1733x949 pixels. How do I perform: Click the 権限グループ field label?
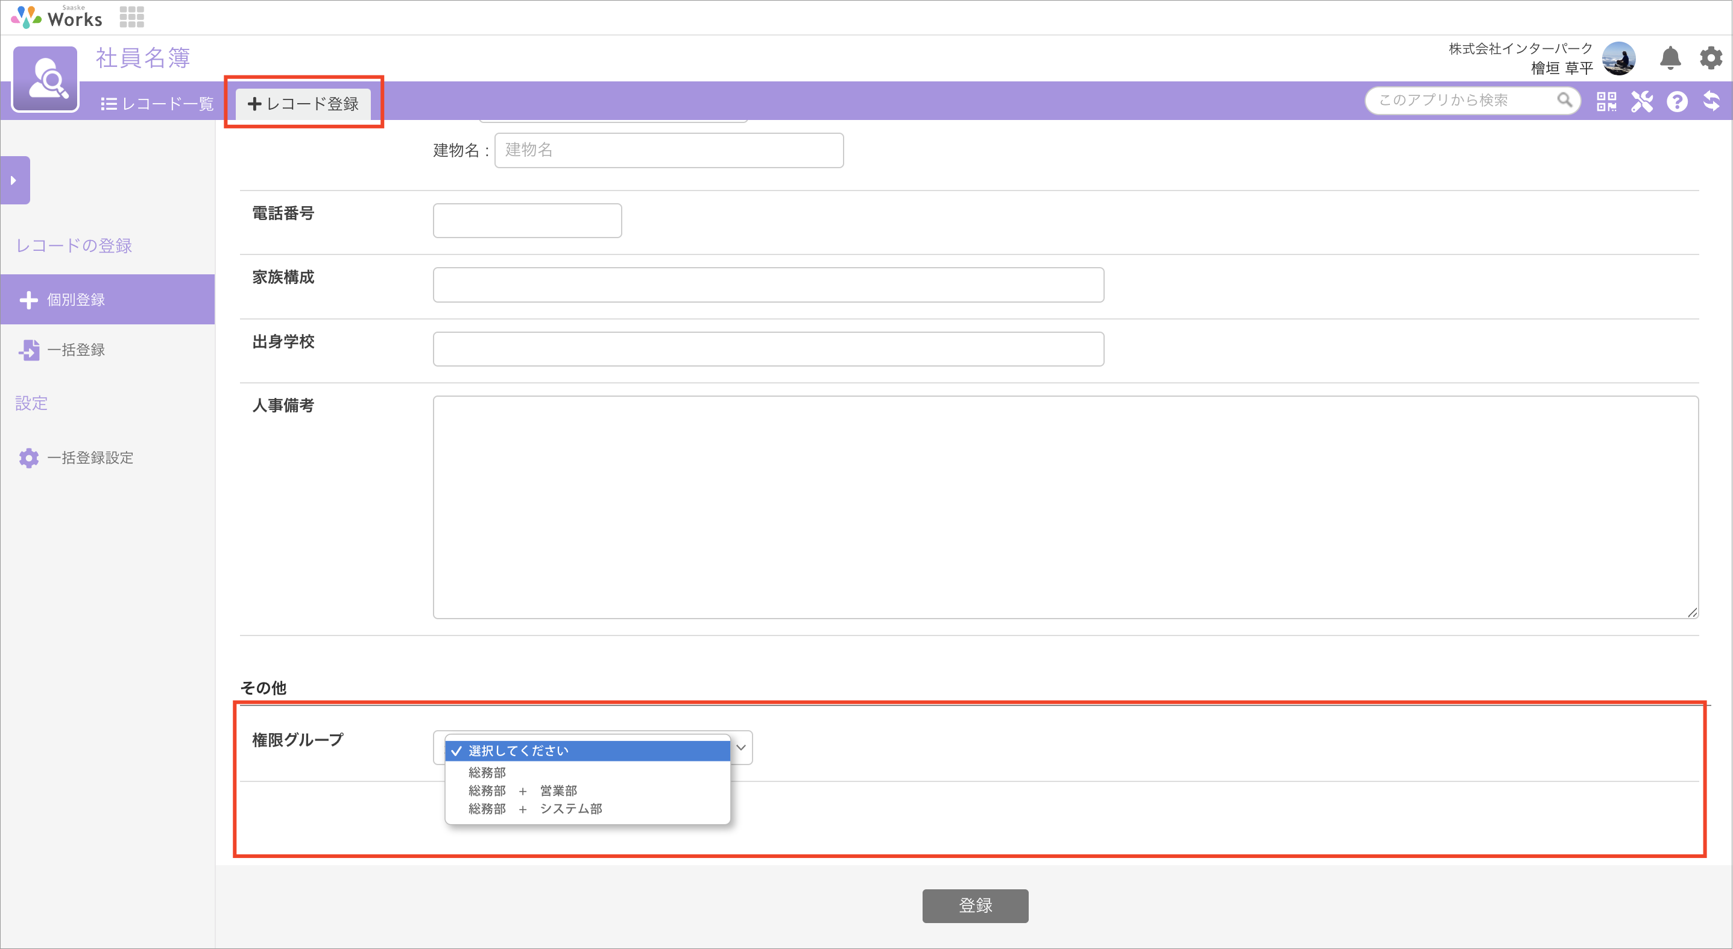[297, 740]
